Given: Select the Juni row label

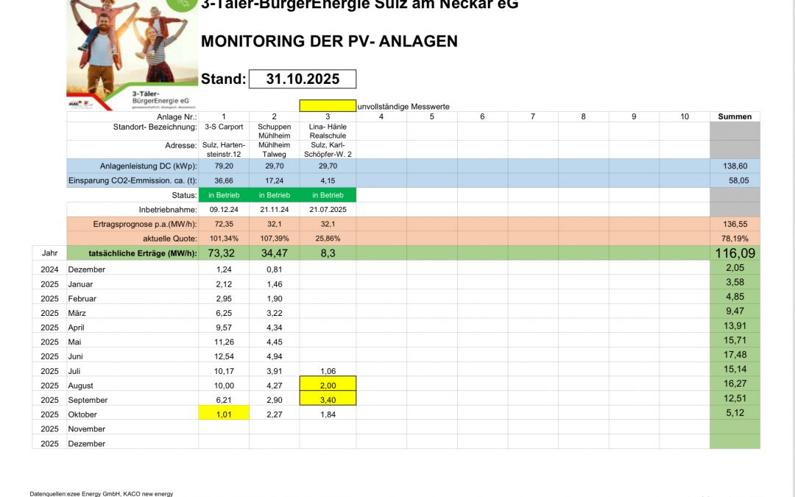Looking at the screenshot, I should point(78,356).
